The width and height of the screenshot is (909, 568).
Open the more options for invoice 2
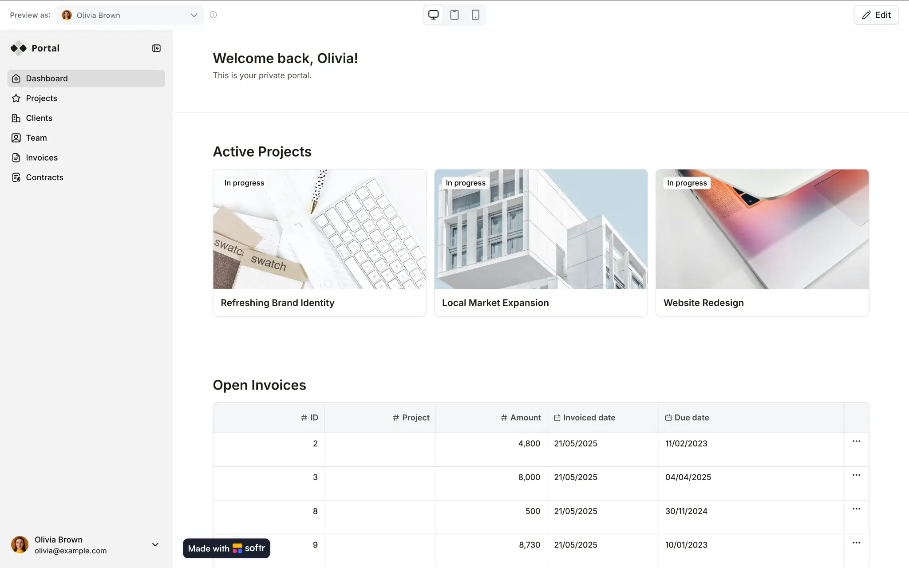[x=856, y=441]
